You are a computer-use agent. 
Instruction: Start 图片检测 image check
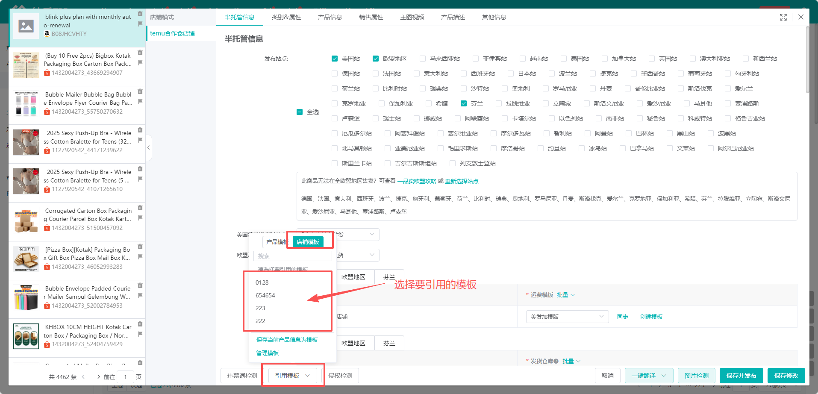click(x=696, y=376)
